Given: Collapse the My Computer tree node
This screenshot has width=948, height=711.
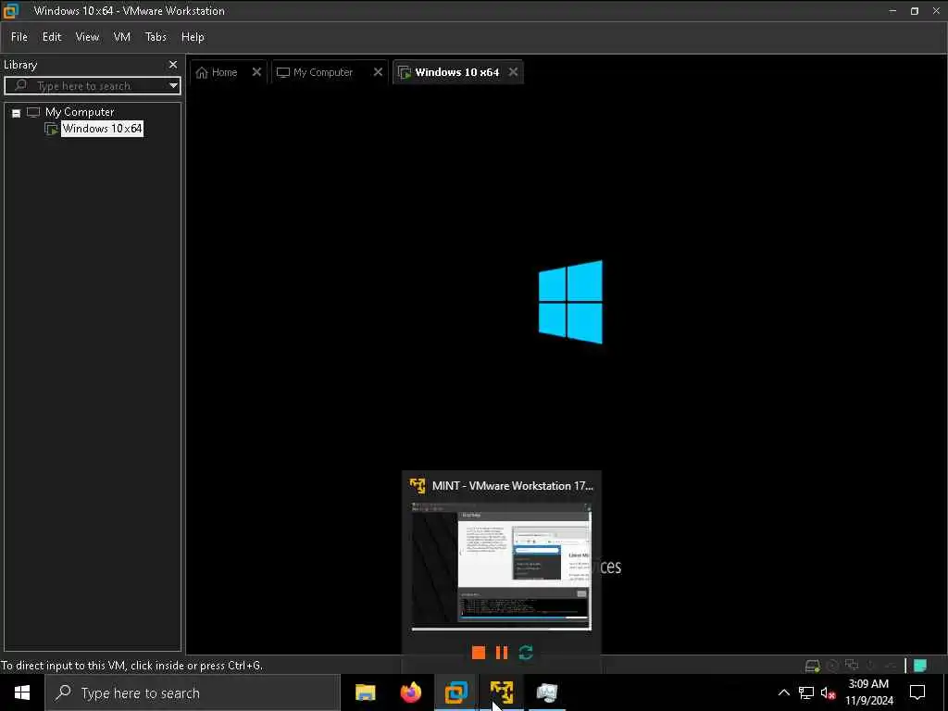Looking at the screenshot, I should pos(17,113).
